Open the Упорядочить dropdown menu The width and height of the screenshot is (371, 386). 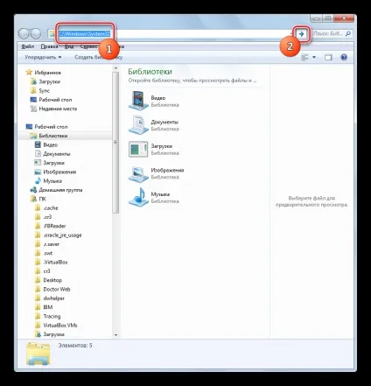point(43,57)
